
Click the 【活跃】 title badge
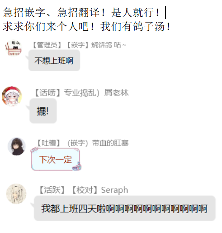[x=52, y=190]
